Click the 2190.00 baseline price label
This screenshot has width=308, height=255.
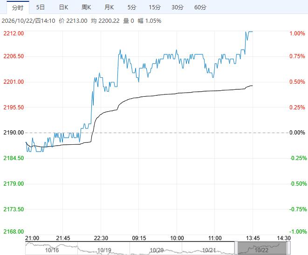(14, 133)
